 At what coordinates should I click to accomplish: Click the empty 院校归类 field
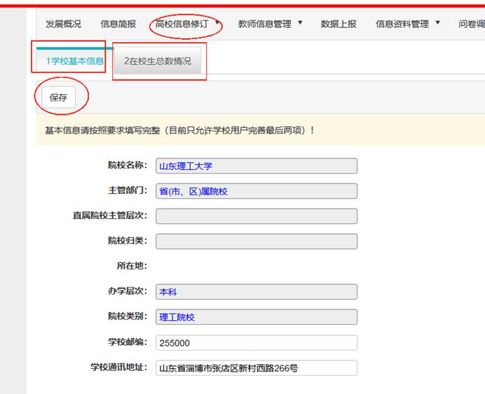[x=256, y=241]
